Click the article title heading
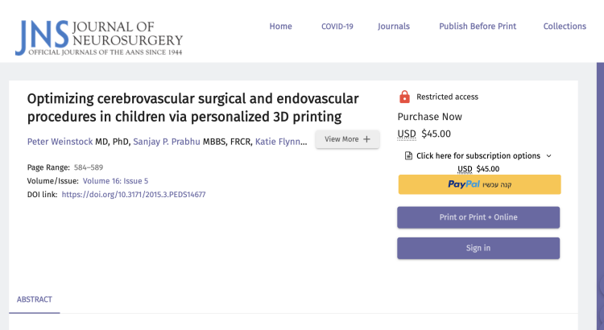 pyautogui.click(x=192, y=108)
